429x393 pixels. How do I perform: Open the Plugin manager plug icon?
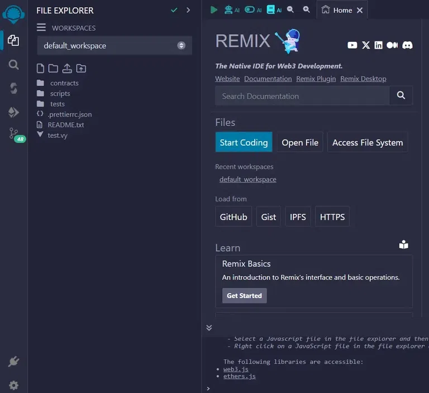pyautogui.click(x=13, y=361)
